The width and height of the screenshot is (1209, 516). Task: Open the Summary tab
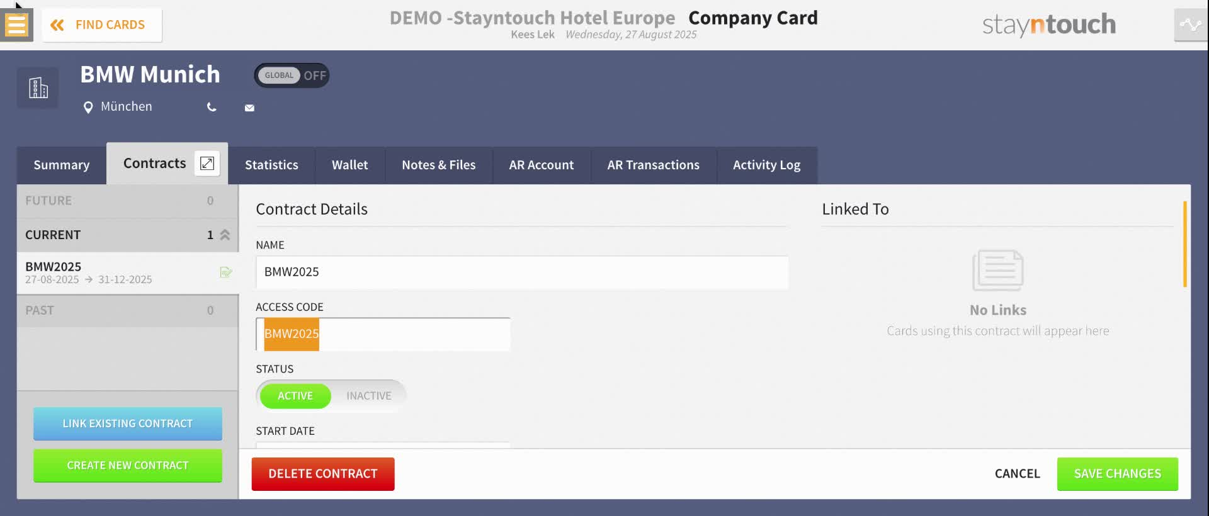62,165
